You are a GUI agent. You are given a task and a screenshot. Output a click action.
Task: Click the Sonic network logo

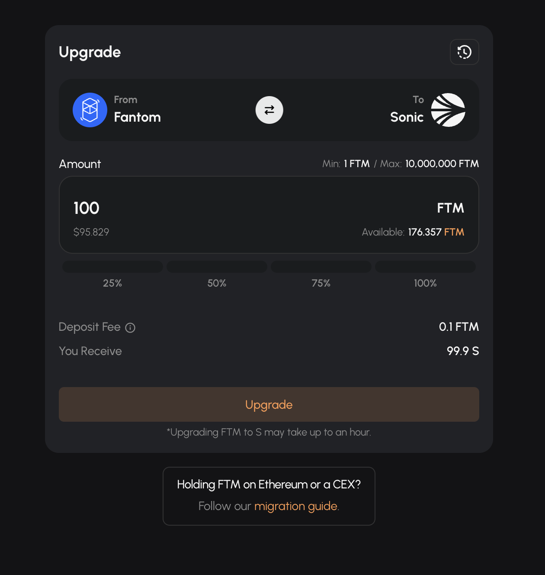tap(448, 110)
